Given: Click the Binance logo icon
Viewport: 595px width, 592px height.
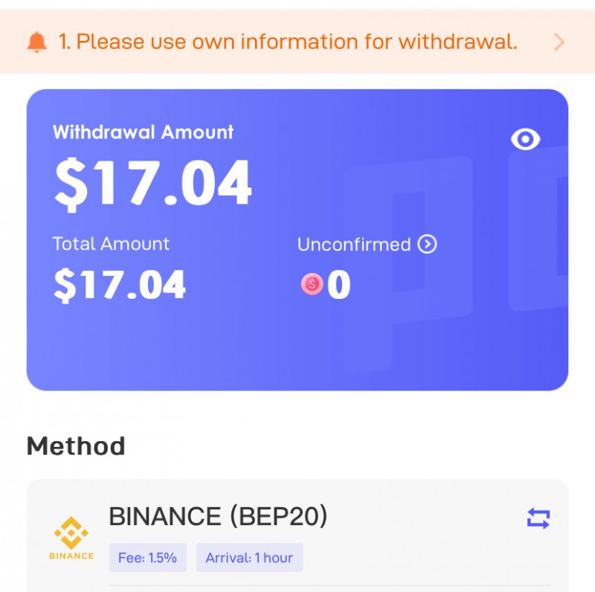Looking at the screenshot, I should click(x=71, y=533).
